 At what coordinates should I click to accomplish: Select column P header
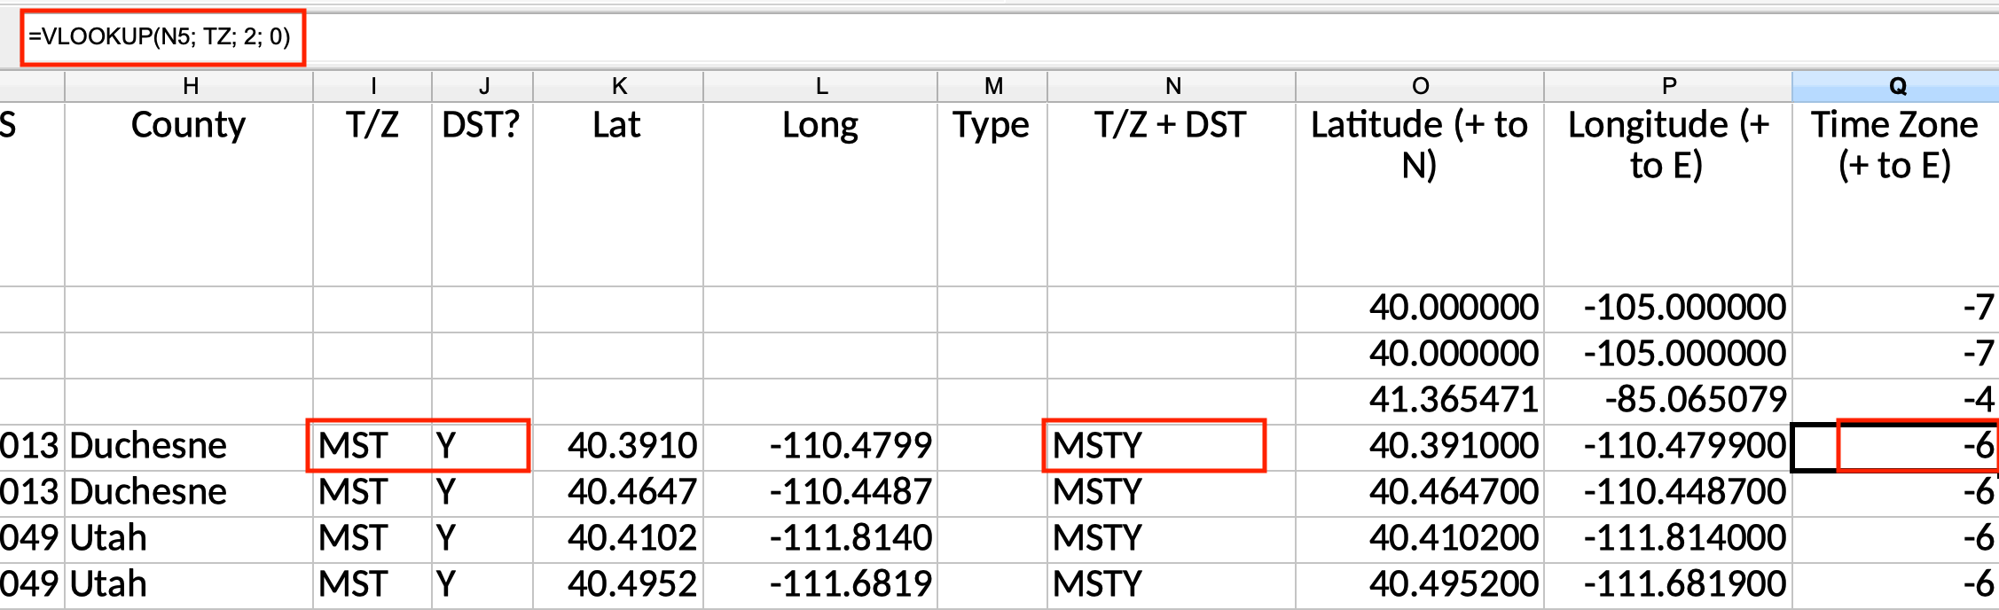tap(1668, 86)
